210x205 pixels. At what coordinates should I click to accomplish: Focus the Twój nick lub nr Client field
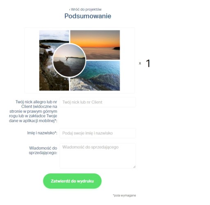(x=98, y=102)
